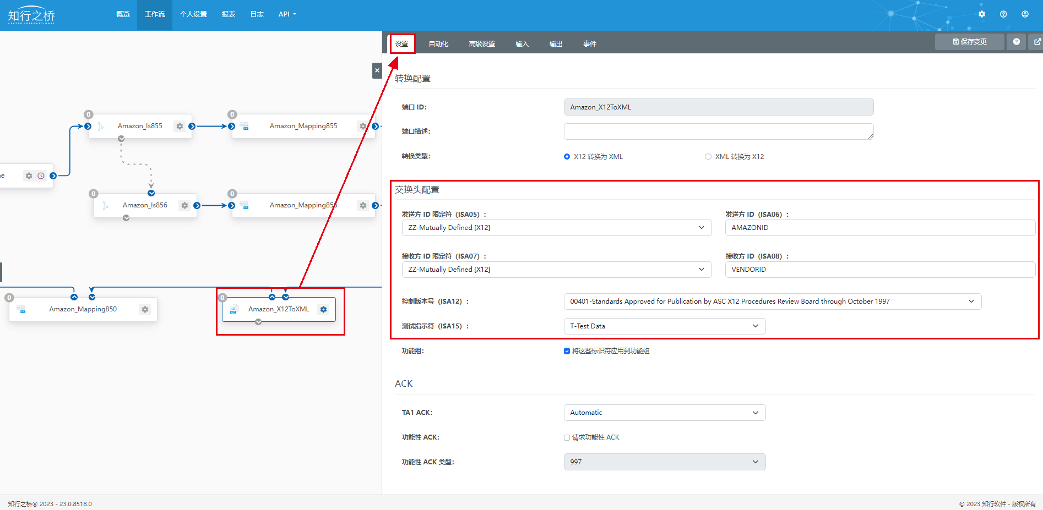
Task: Open settings gear on Amazon_Is855 node
Action: point(180,126)
